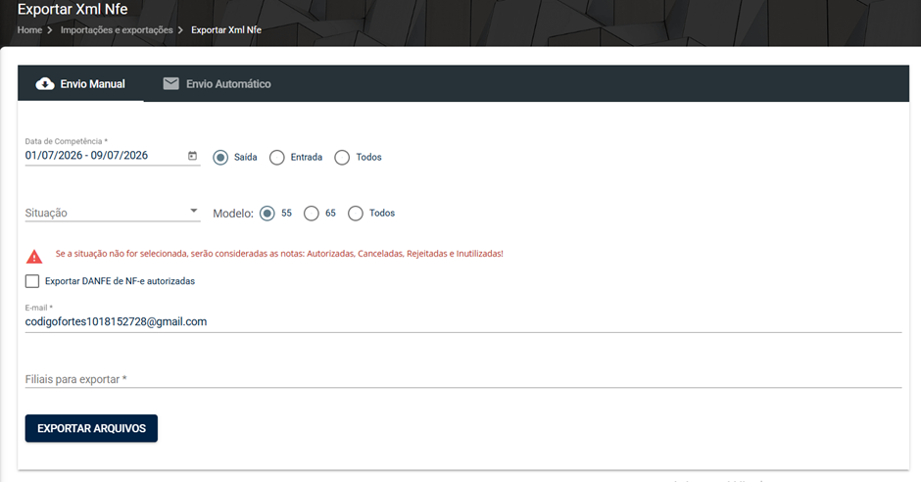921x482 pixels.
Task: Click the red warning triangle icon
Action: coord(34,256)
